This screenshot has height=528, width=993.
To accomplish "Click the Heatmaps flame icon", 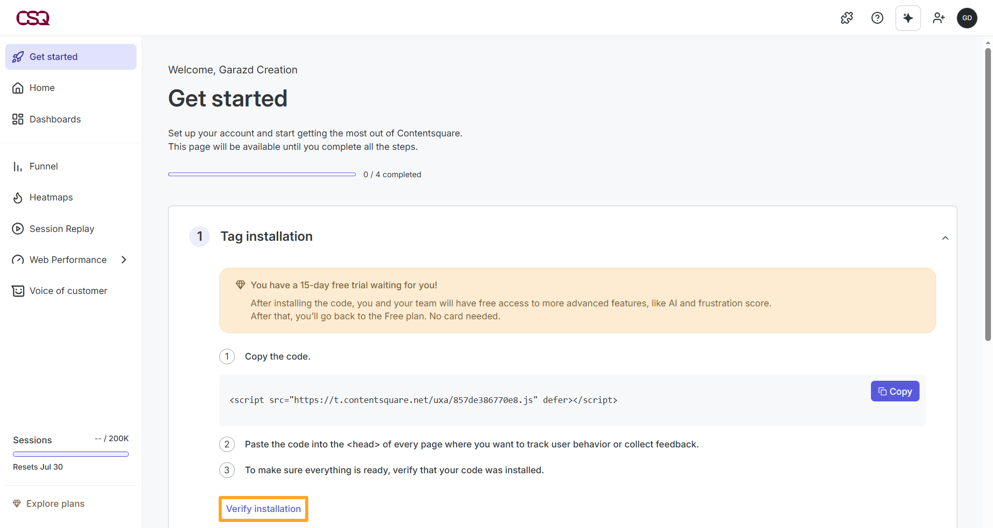I will pyautogui.click(x=18, y=197).
